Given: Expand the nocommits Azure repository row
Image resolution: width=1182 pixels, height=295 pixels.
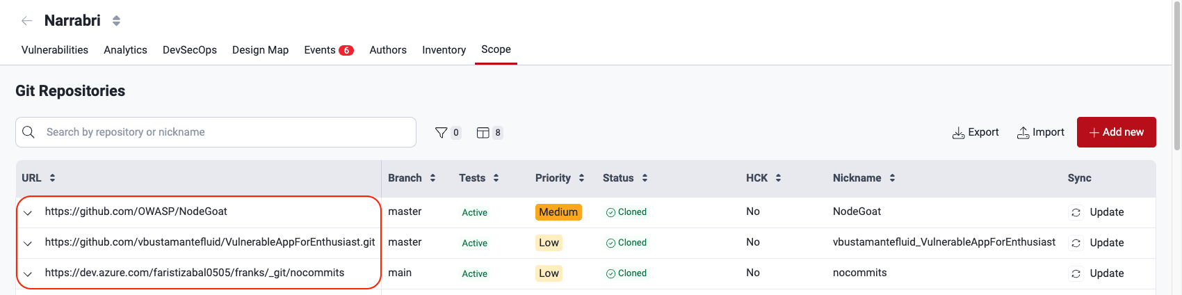Looking at the screenshot, I should click(x=28, y=274).
